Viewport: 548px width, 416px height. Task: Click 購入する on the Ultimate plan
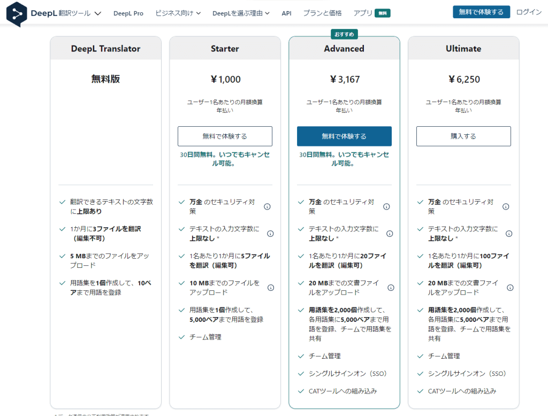(463, 136)
